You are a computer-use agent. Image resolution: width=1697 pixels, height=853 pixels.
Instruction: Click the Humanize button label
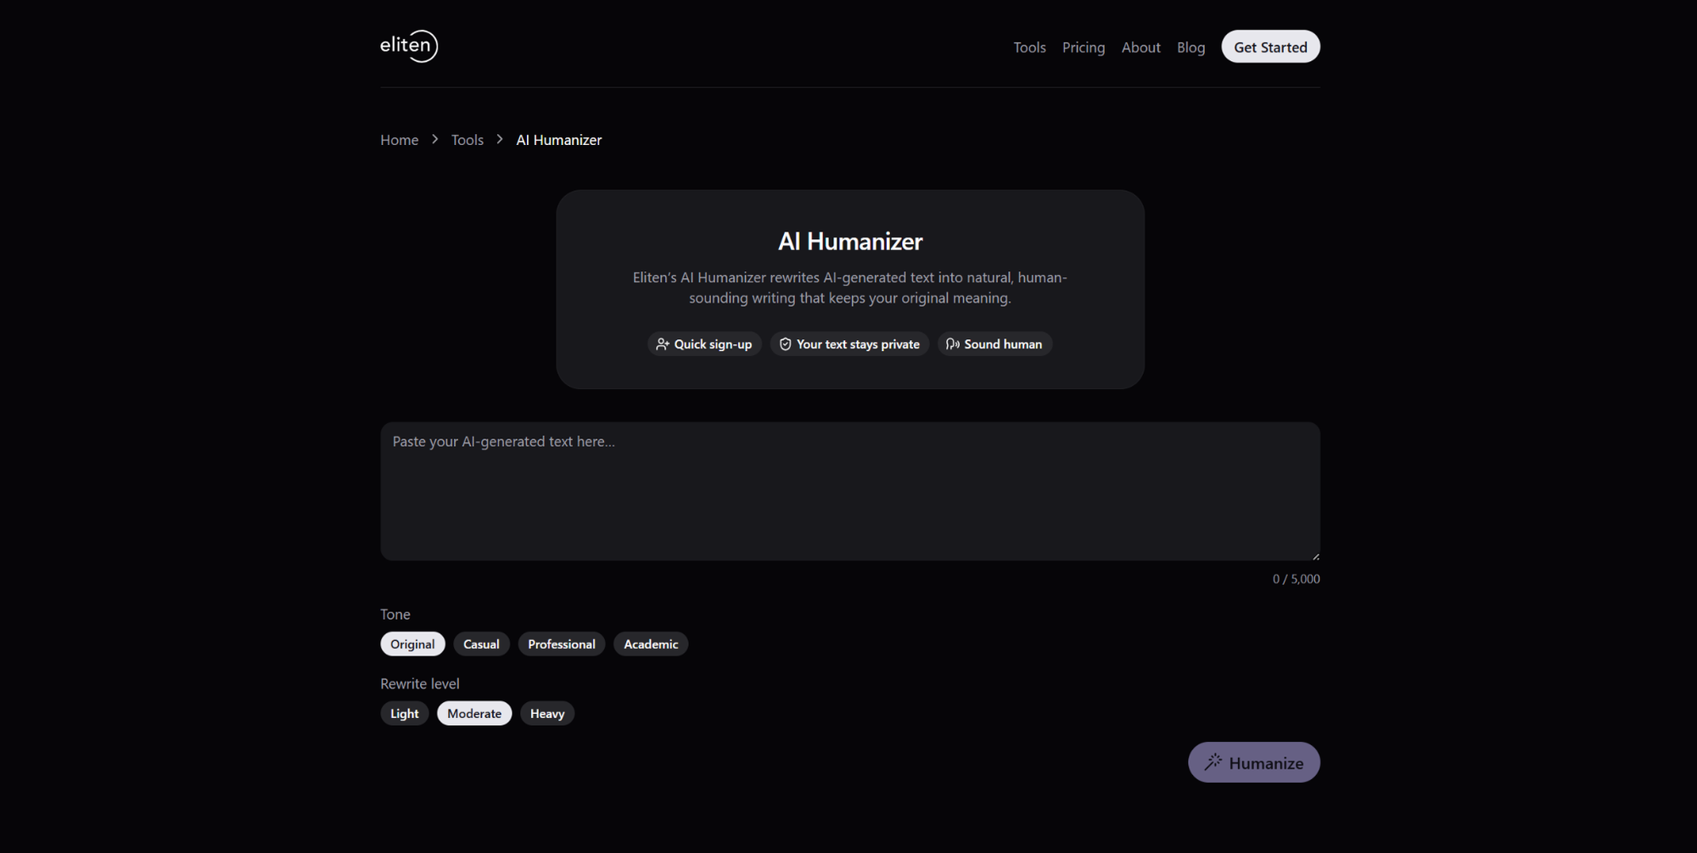(x=1266, y=763)
